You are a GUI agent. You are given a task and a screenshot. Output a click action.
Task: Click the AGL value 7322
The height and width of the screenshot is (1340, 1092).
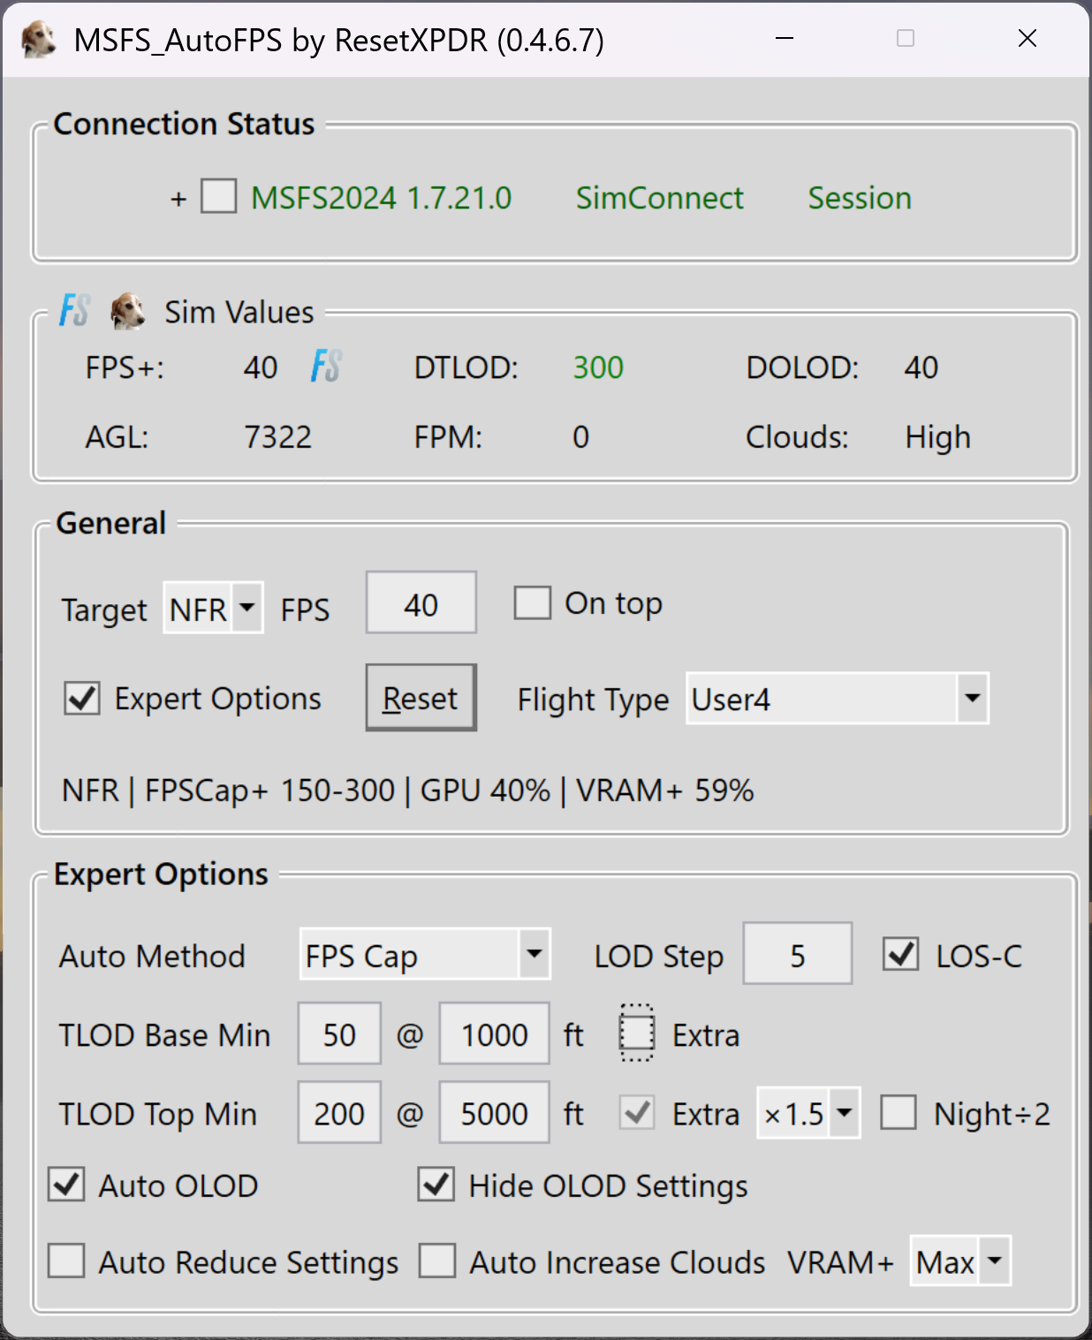[x=278, y=437]
